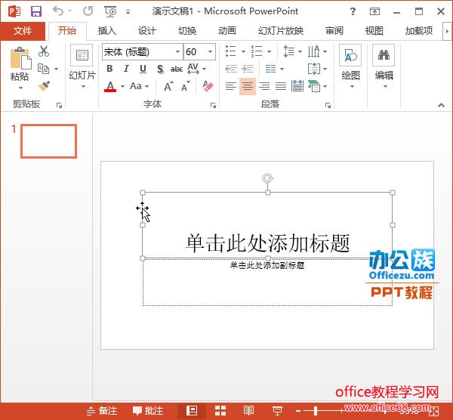
Task: Switch to Normal view icon
Action: [192, 411]
